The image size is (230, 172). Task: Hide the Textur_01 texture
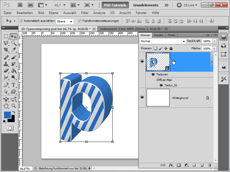tap(161, 85)
